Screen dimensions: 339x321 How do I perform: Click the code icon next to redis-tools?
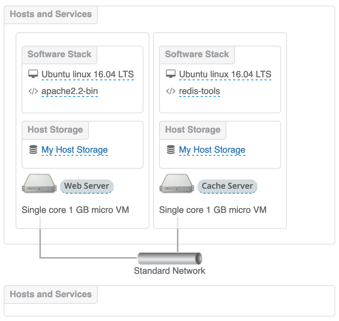click(171, 91)
